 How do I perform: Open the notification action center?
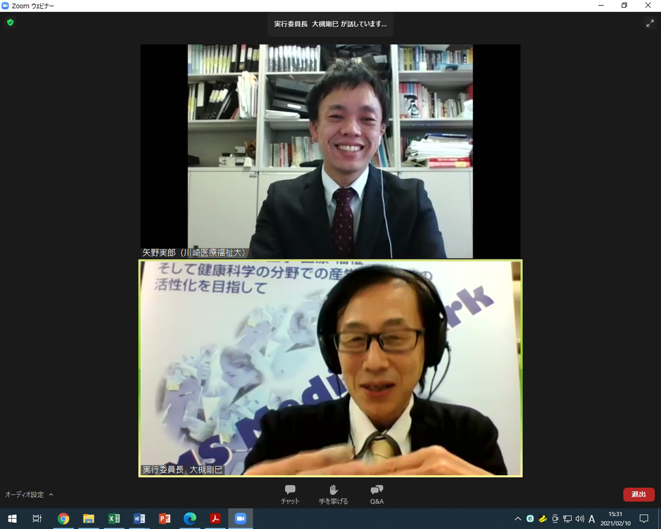pyautogui.click(x=644, y=518)
